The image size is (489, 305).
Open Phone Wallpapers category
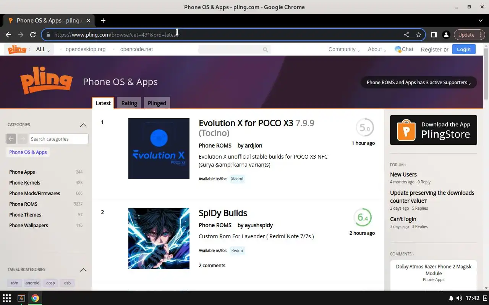29,225
